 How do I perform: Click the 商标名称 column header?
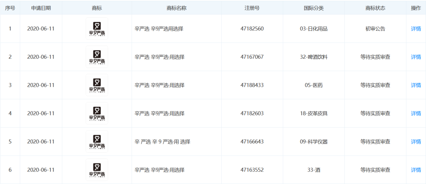pyautogui.click(x=176, y=8)
